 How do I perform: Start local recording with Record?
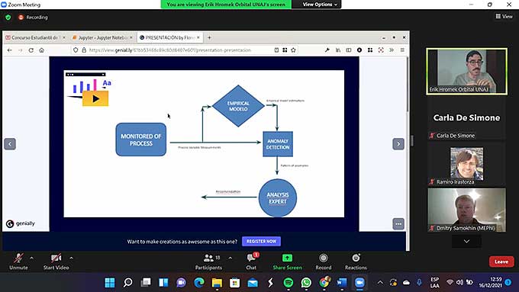[324, 262]
